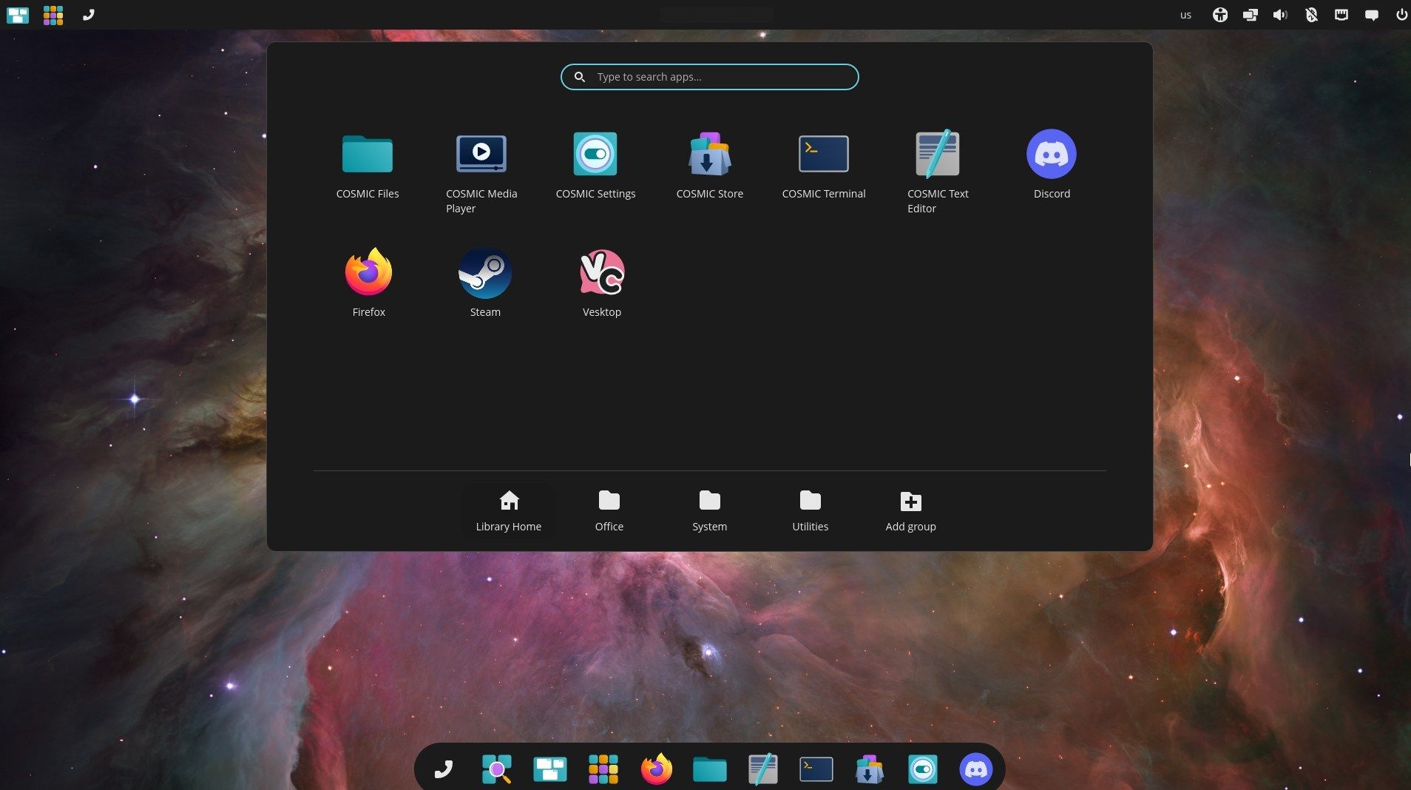Click the app library grid icon in dock
This screenshot has width=1411, height=790.
click(603, 769)
